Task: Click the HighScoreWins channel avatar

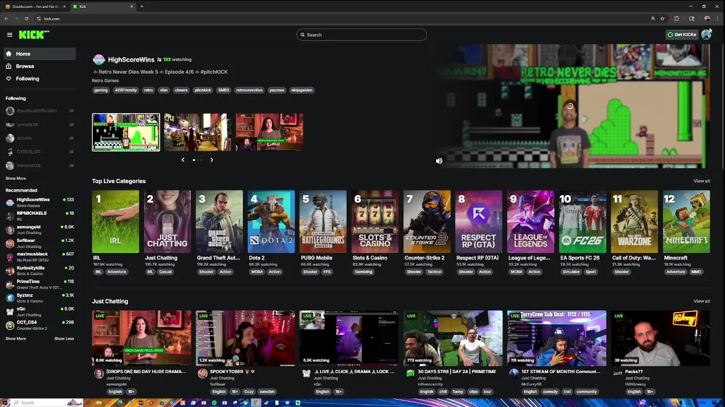Action: [99, 59]
